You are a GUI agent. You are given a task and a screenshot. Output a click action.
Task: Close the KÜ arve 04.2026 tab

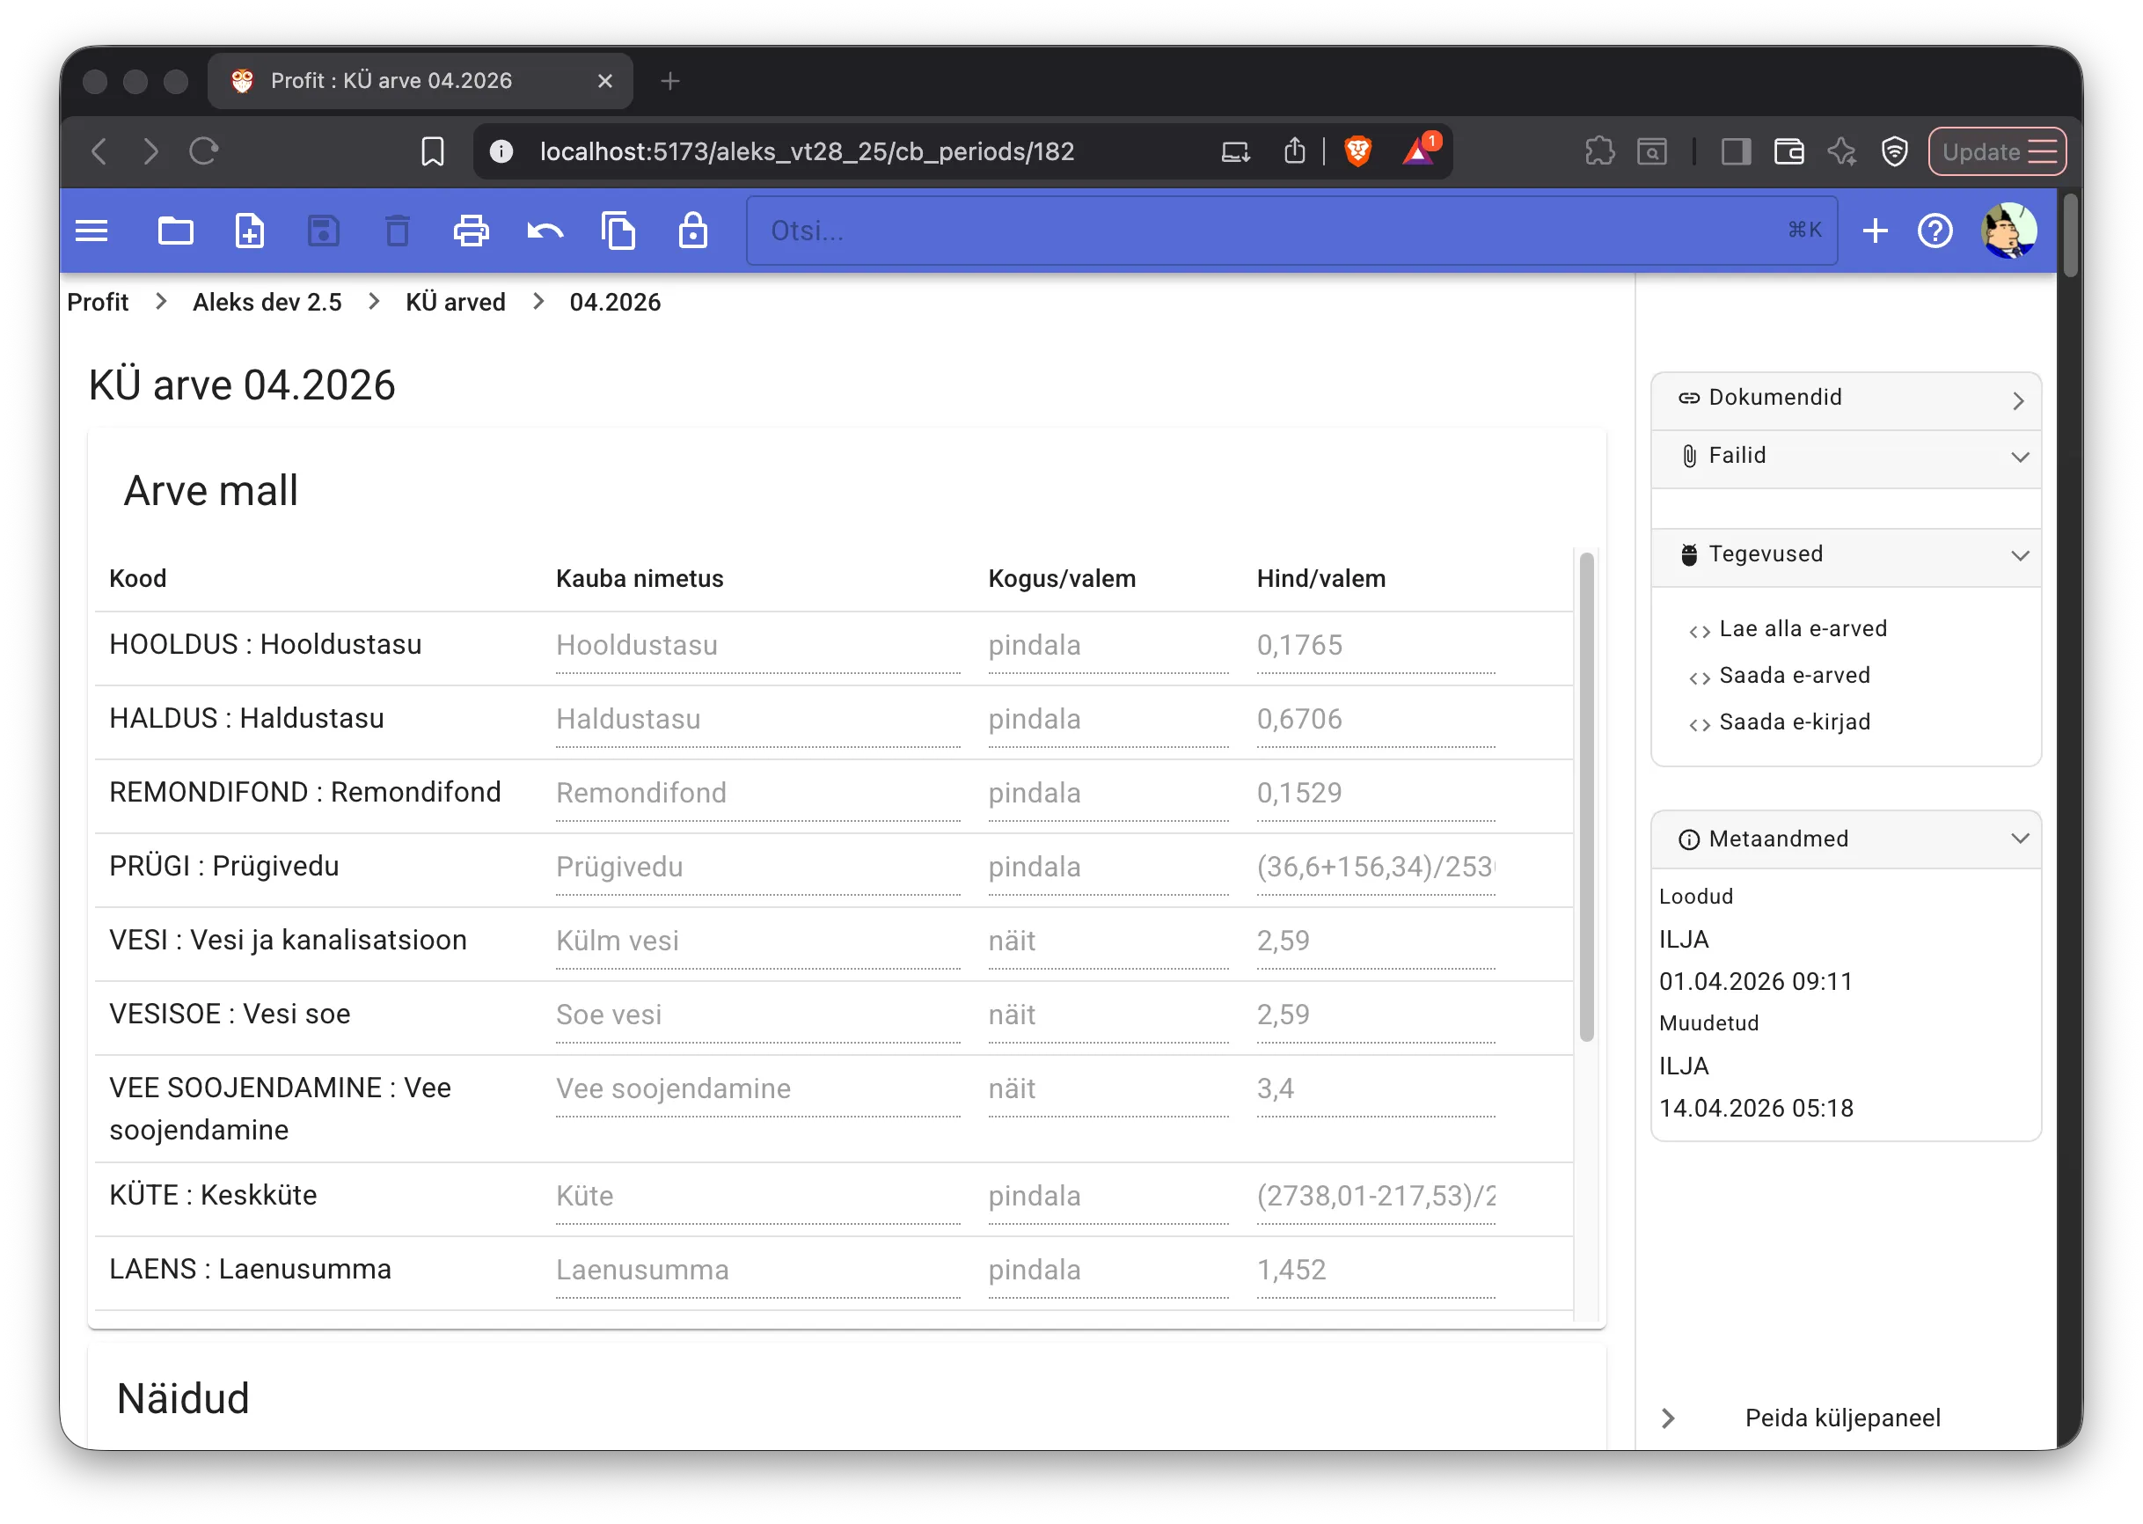[x=605, y=82]
